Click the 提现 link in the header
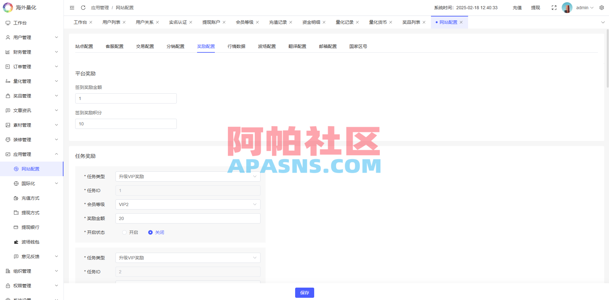 click(x=535, y=7)
